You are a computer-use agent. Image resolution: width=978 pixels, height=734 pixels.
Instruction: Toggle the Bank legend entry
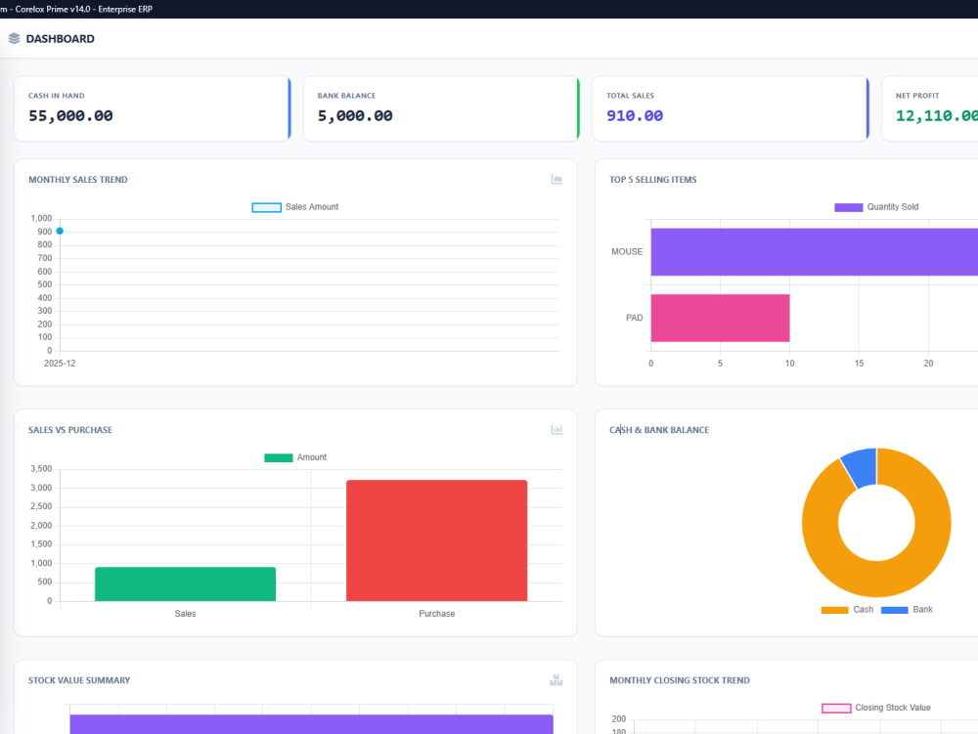(x=907, y=609)
